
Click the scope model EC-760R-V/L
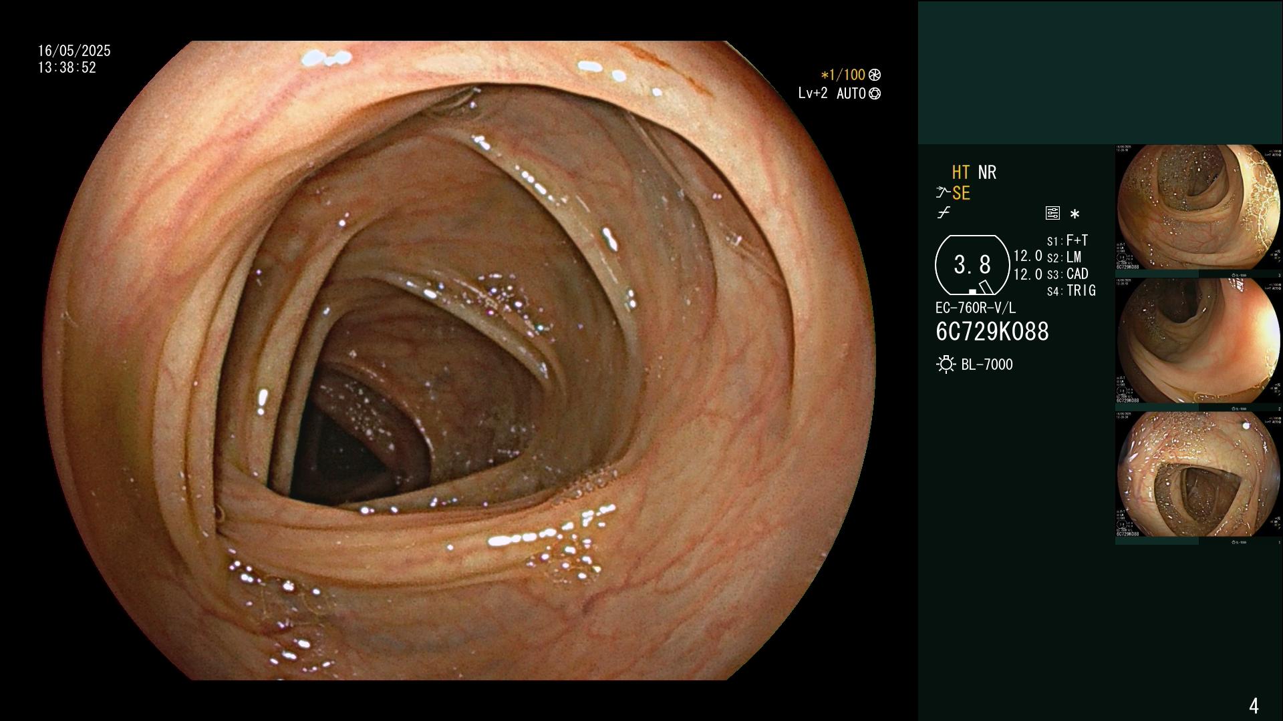click(x=976, y=308)
